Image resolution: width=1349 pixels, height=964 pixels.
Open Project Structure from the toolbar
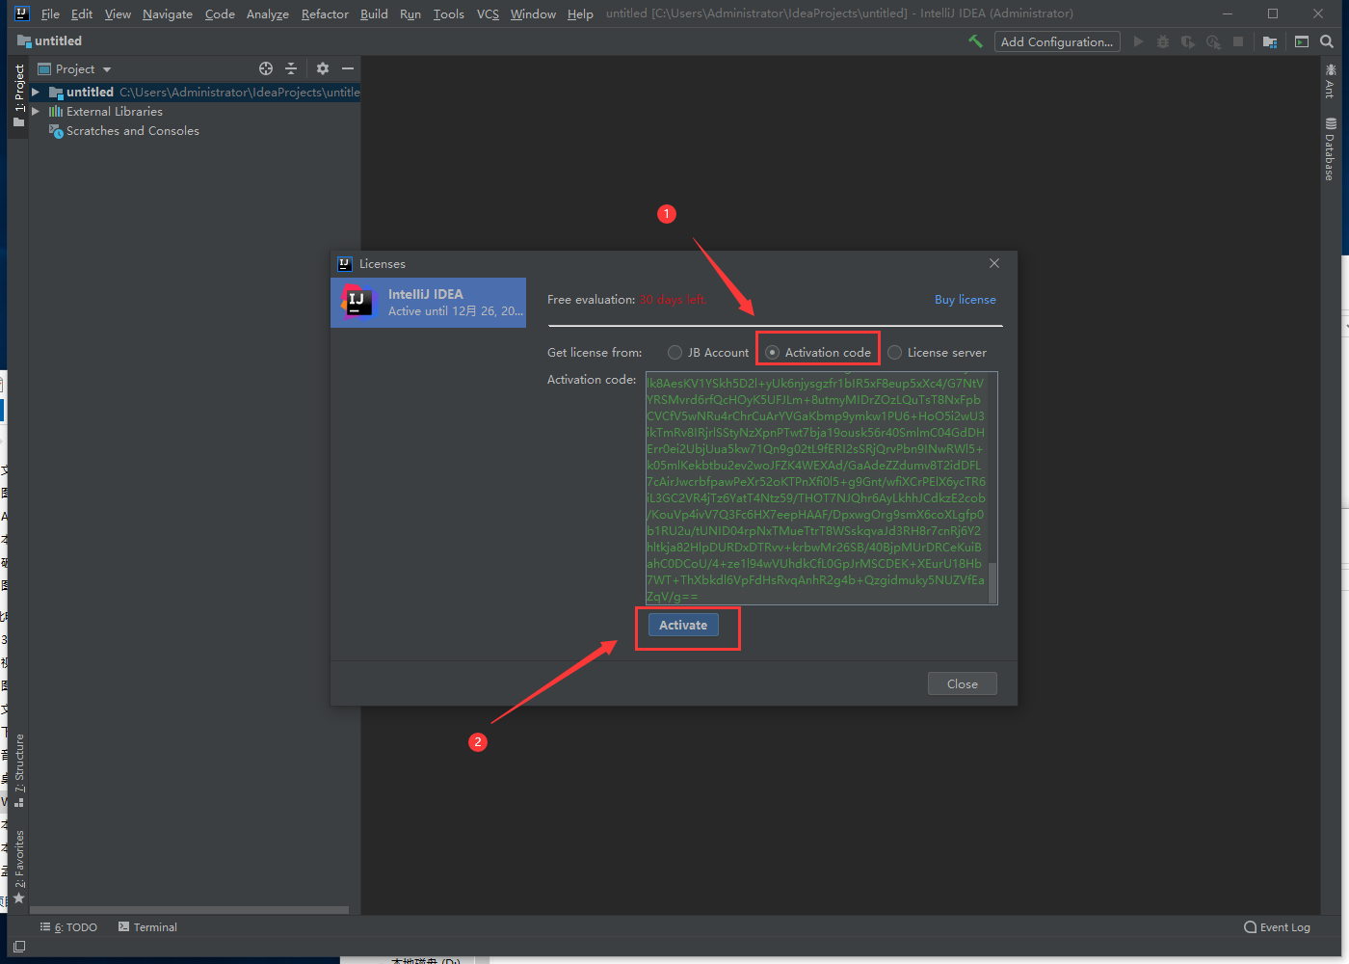point(1270,41)
